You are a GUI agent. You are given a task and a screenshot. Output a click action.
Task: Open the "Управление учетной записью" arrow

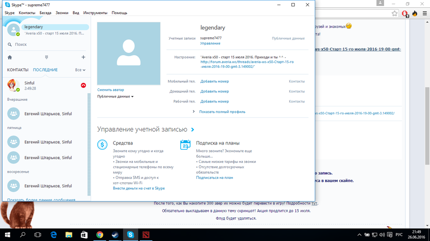coord(193,130)
